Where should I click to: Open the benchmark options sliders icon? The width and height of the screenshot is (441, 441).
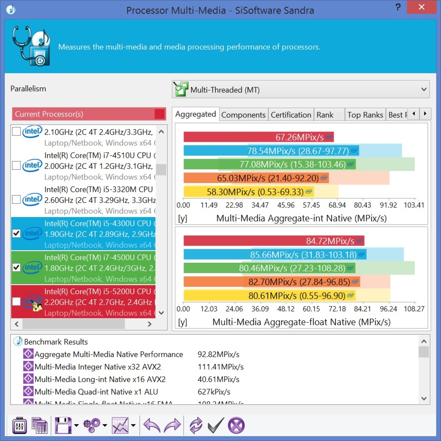pos(19,425)
